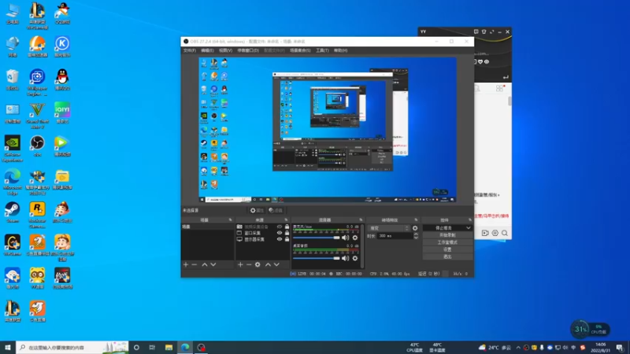
Task: Pop out the Scenes dock with its header icon
Action: point(230,220)
